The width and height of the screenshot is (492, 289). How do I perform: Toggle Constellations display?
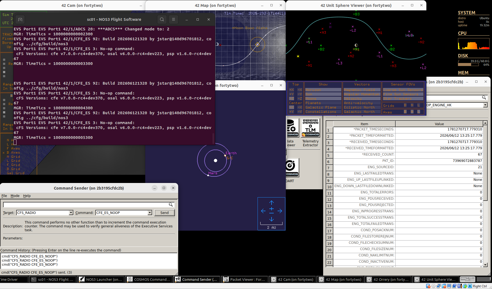(x=323, y=112)
